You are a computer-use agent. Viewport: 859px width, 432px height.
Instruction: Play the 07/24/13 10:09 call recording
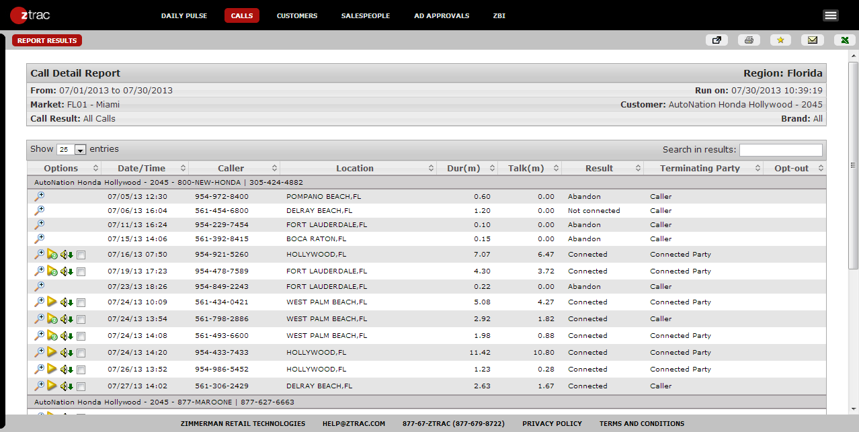[52, 302]
